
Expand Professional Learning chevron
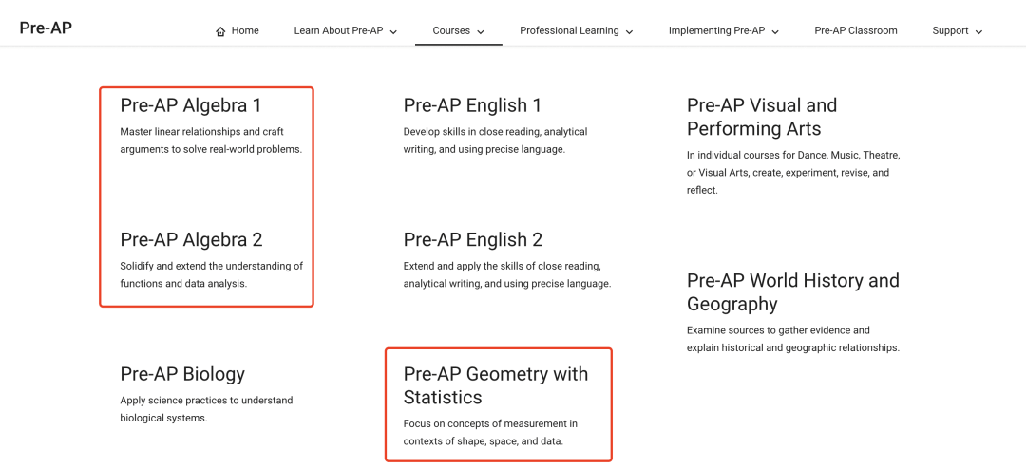click(x=629, y=31)
